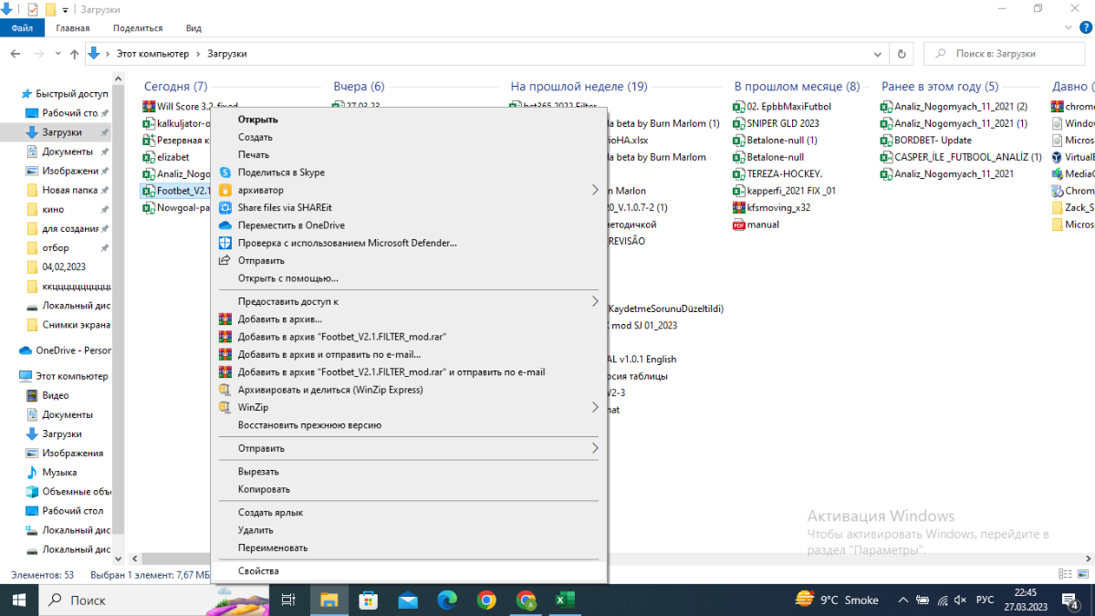Open the manual PDF file
Viewport: 1095px width, 616px height.
tap(763, 224)
